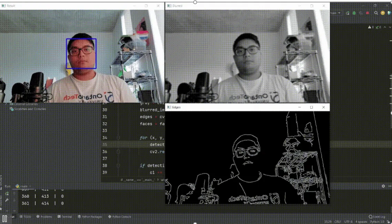This screenshot has height=224, width=392.
Task: Click the yellow update avatar icon
Action: 383,13
